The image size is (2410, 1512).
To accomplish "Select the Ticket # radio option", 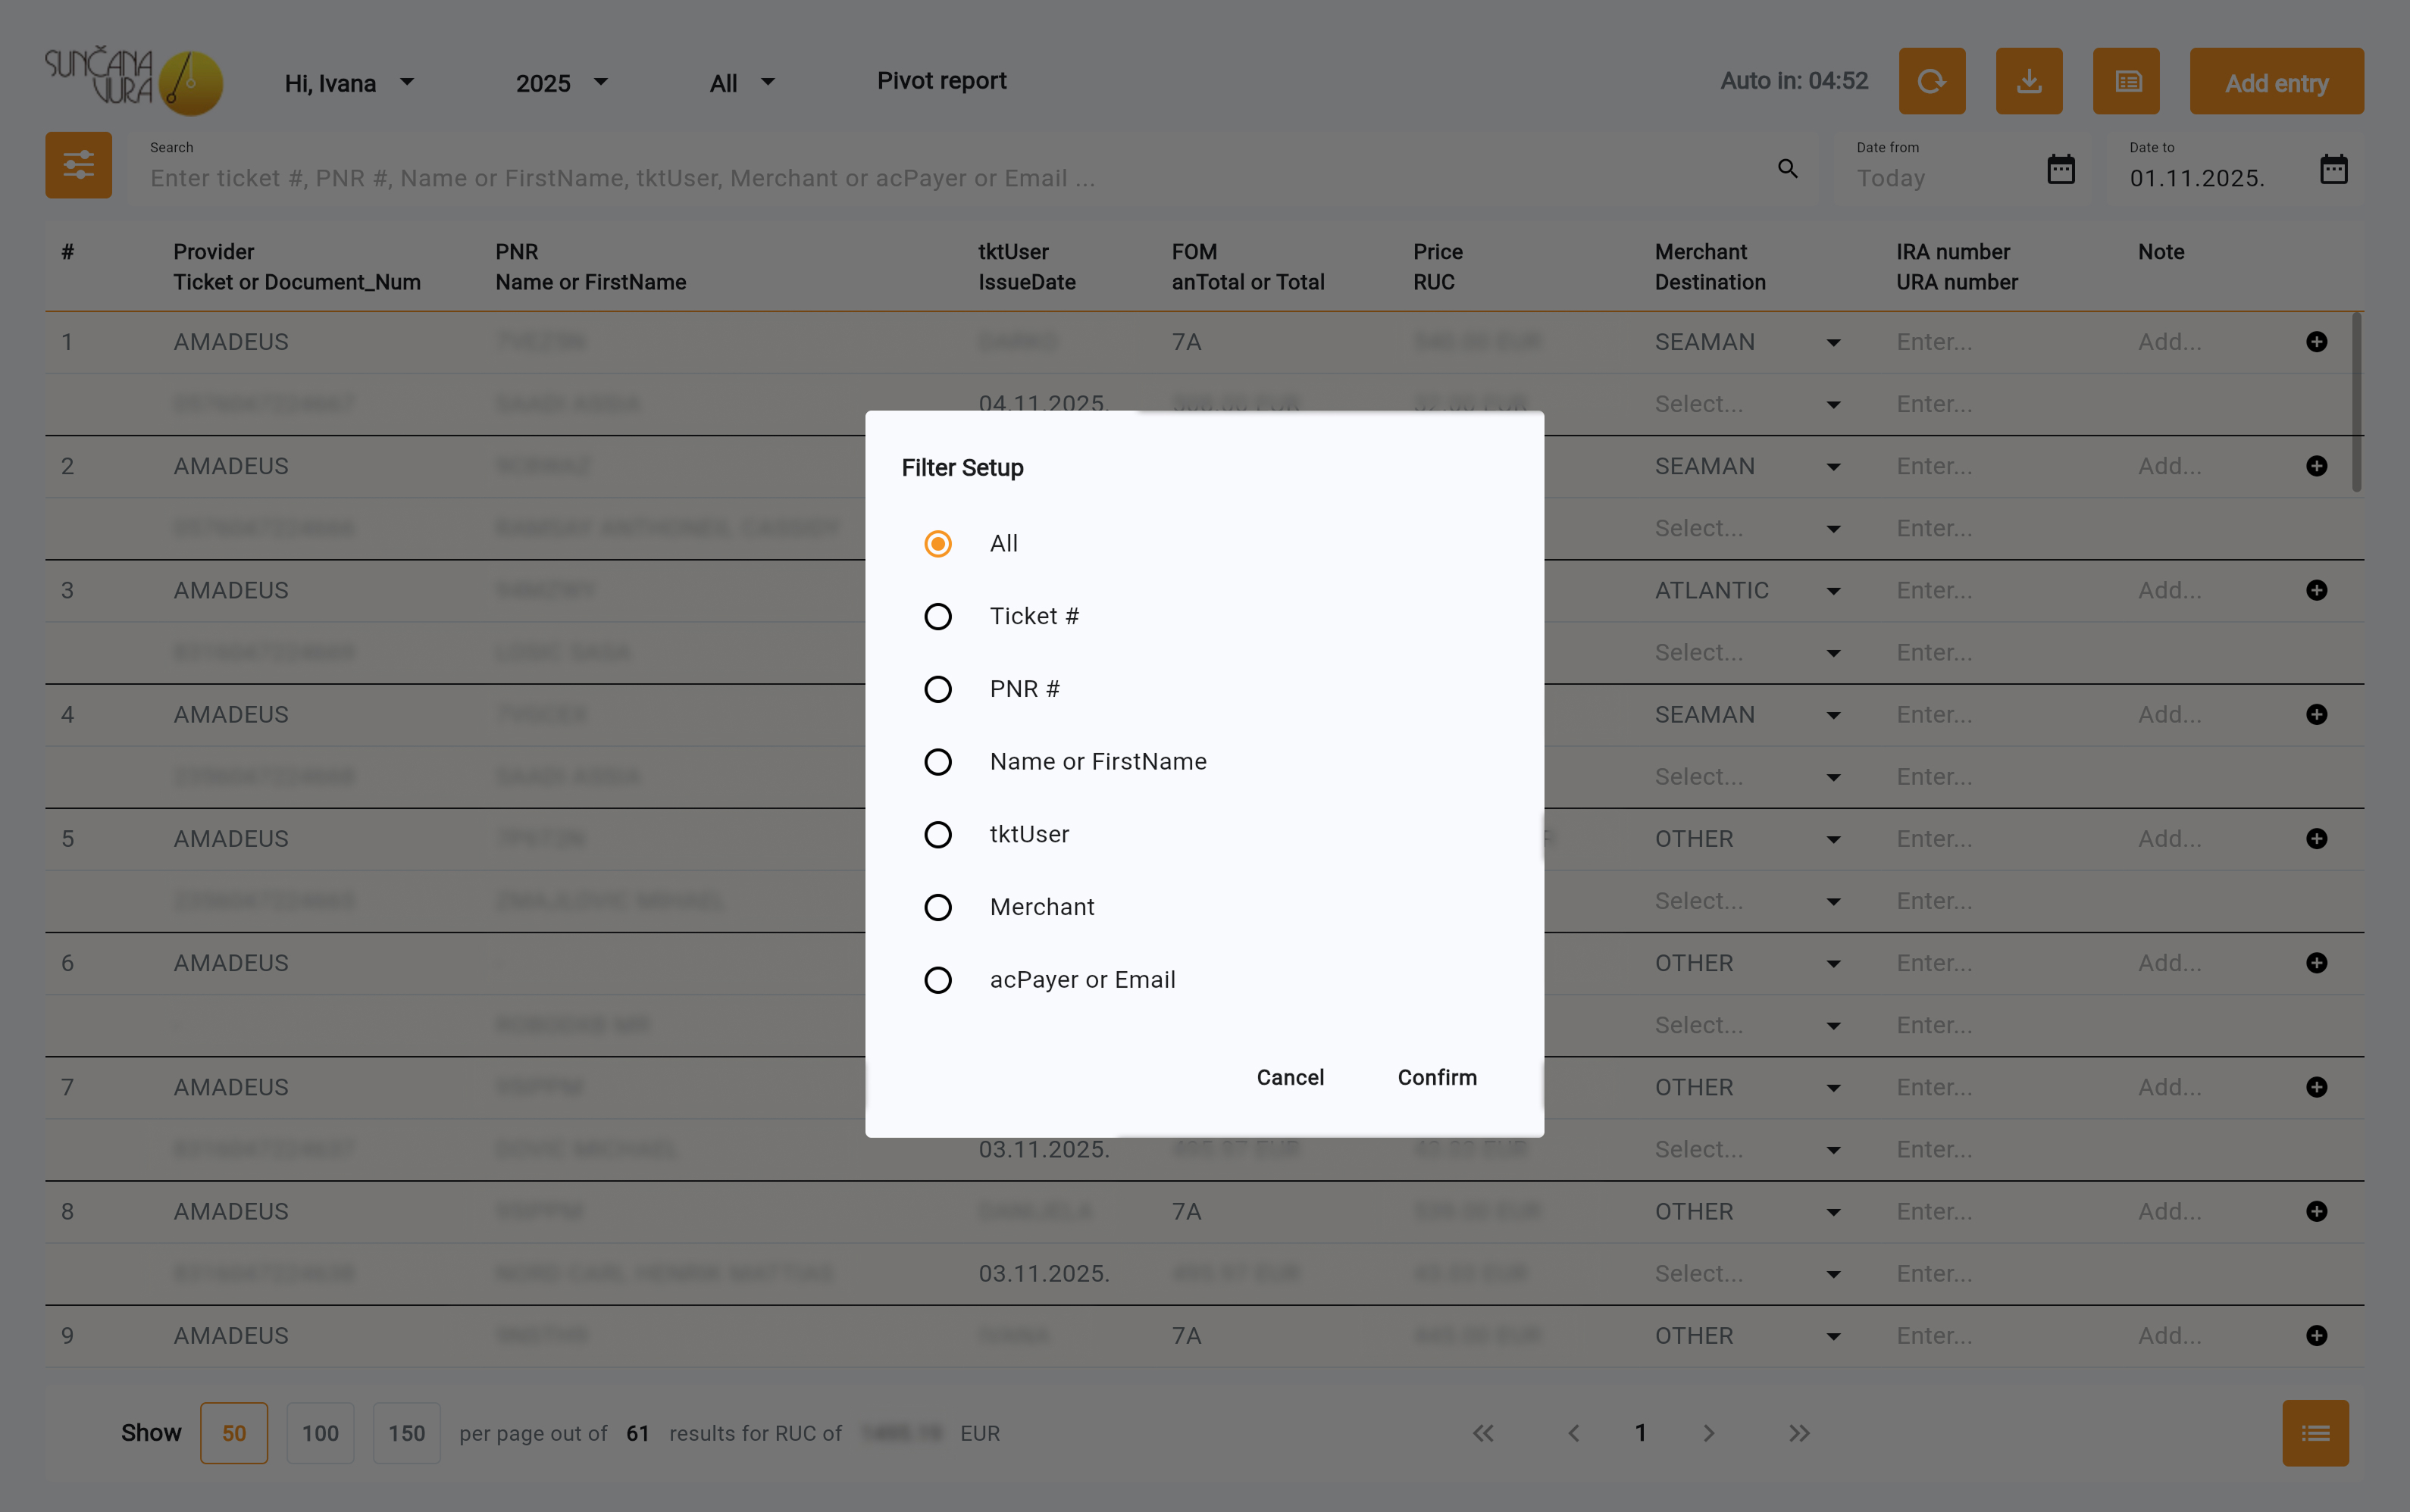I will pos(937,617).
